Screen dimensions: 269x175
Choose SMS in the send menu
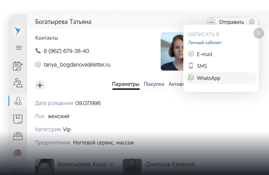click(202, 66)
